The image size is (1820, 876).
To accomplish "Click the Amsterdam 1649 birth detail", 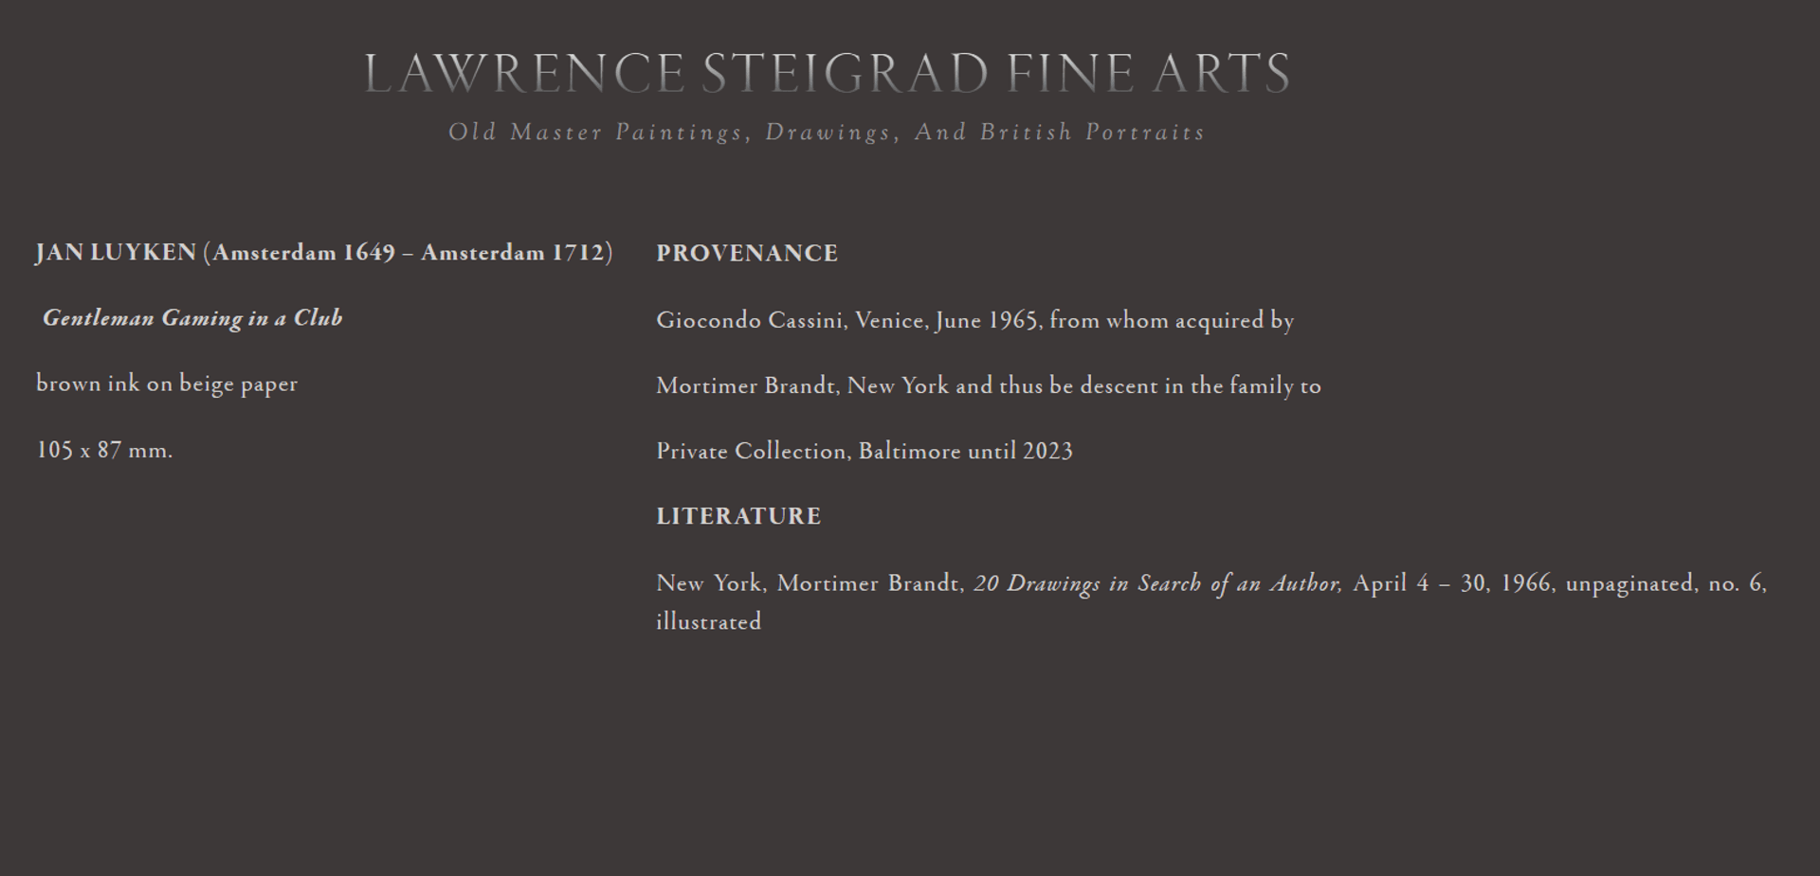I will (303, 253).
